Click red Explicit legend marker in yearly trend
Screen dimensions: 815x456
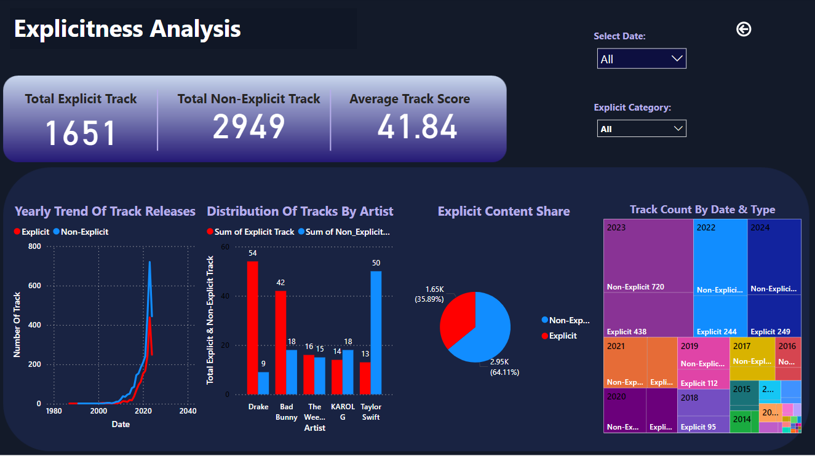[x=17, y=232]
